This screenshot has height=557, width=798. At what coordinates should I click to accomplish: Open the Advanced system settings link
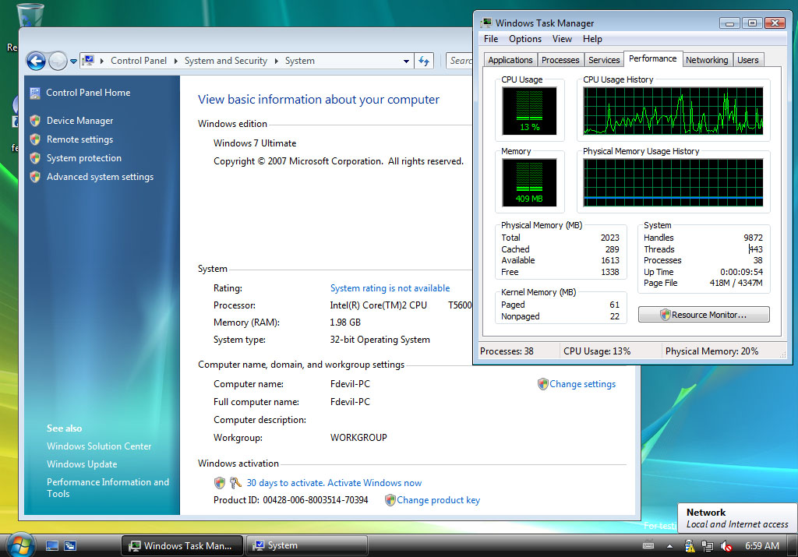[x=101, y=177]
